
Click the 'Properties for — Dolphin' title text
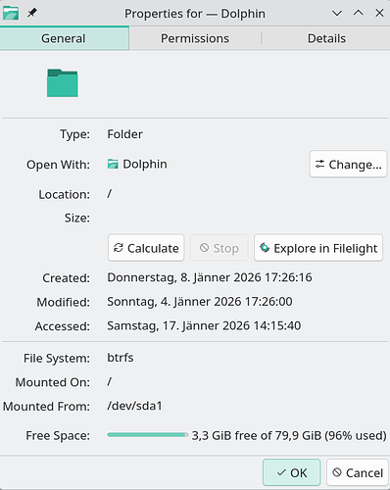195,14
